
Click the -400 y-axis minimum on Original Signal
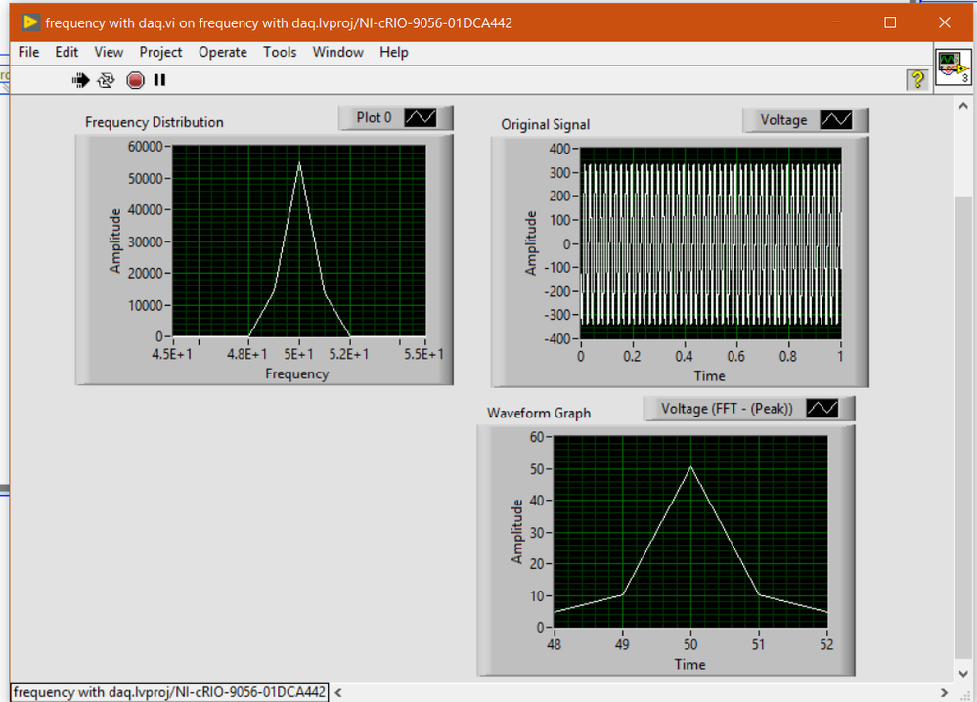[x=556, y=339]
